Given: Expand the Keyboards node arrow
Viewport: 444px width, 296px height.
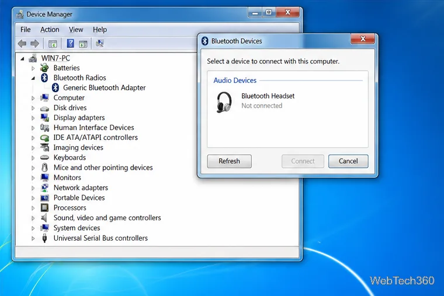Looking at the screenshot, I should click(x=33, y=157).
